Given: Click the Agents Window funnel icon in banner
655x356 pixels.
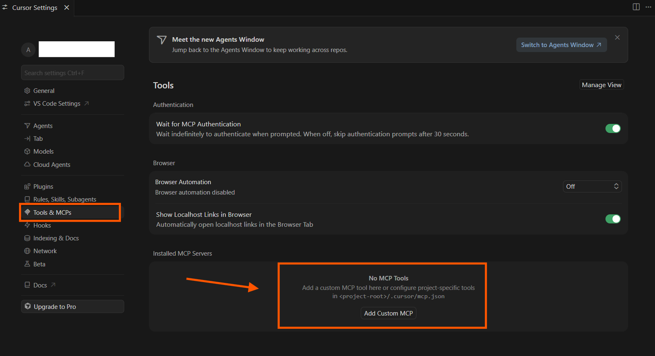Looking at the screenshot, I should click(162, 40).
